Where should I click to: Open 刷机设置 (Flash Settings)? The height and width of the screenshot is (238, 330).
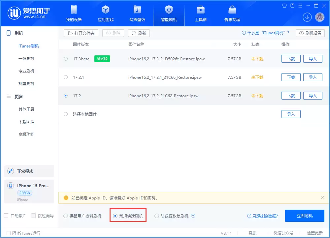point(310,33)
